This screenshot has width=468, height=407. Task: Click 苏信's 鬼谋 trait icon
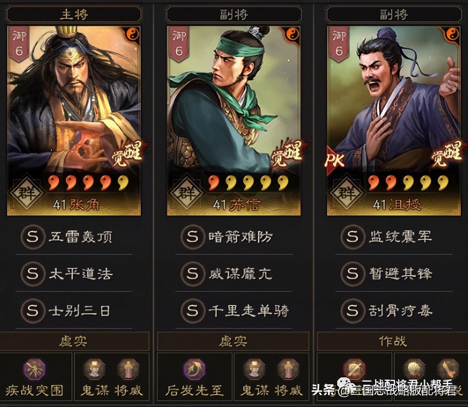point(254,369)
